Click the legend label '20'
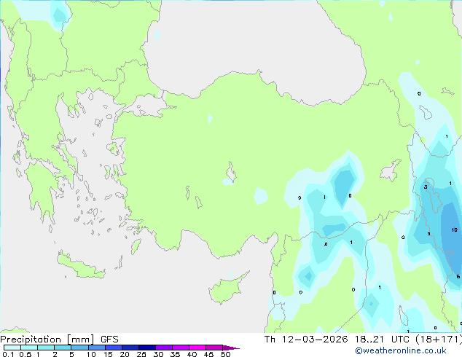 [x=125, y=354]
